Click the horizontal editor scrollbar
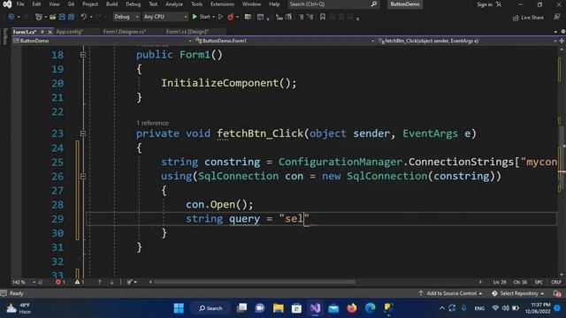Viewport: 566px width, 318px height. 255,282
